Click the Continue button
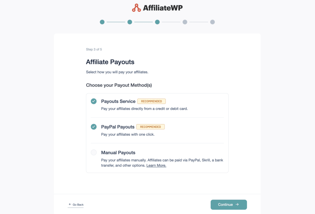This screenshot has width=315, height=214. tap(229, 205)
